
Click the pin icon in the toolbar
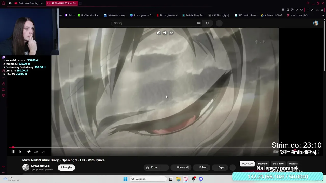(x=283, y=10)
